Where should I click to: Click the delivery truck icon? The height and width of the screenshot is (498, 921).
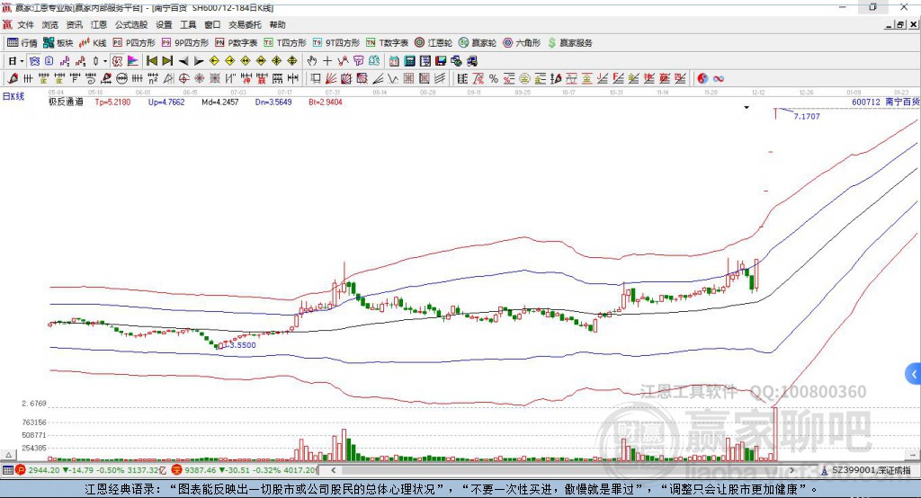pos(471,61)
